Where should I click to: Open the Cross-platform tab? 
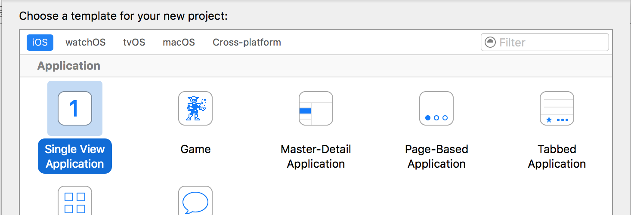(247, 43)
